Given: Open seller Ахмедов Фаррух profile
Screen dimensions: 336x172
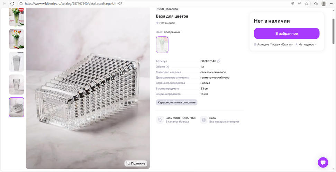Looking at the screenshot, I should [274, 45].
